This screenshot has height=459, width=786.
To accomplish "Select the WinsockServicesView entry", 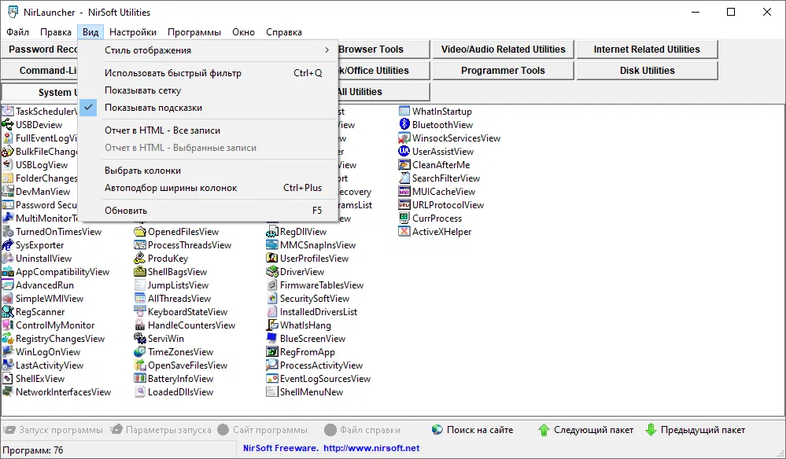I will tap(449, 138).
